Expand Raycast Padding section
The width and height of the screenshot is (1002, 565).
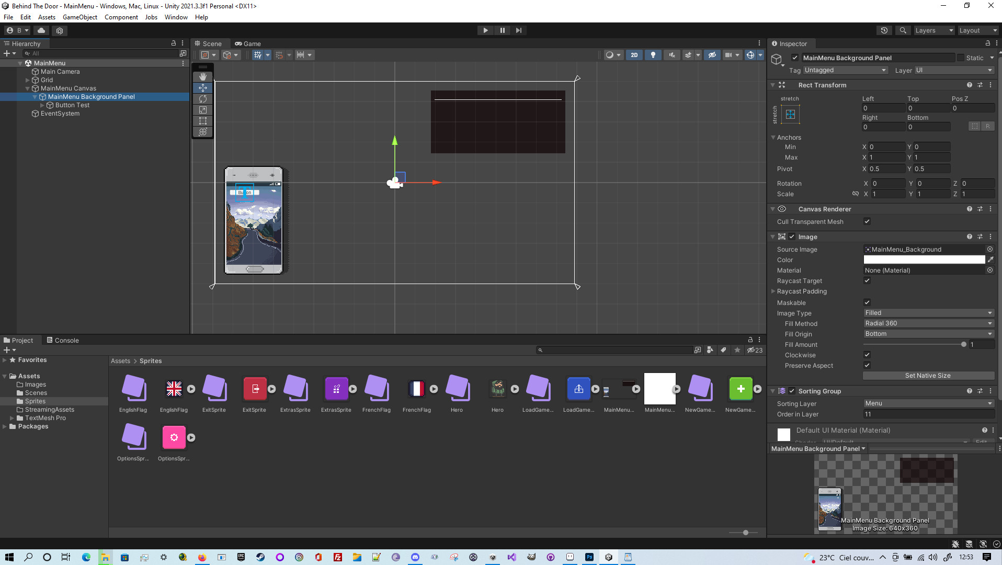tap(773, 291)
